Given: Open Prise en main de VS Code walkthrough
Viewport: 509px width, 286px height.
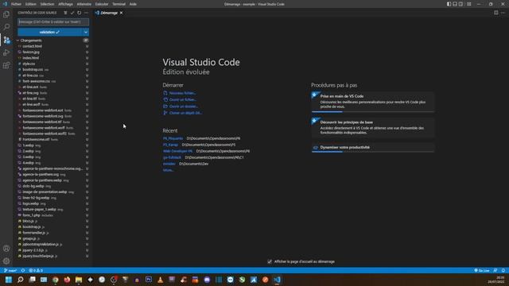Looking at the screenshot, I should pyautogui.click(x=373, y=102).
